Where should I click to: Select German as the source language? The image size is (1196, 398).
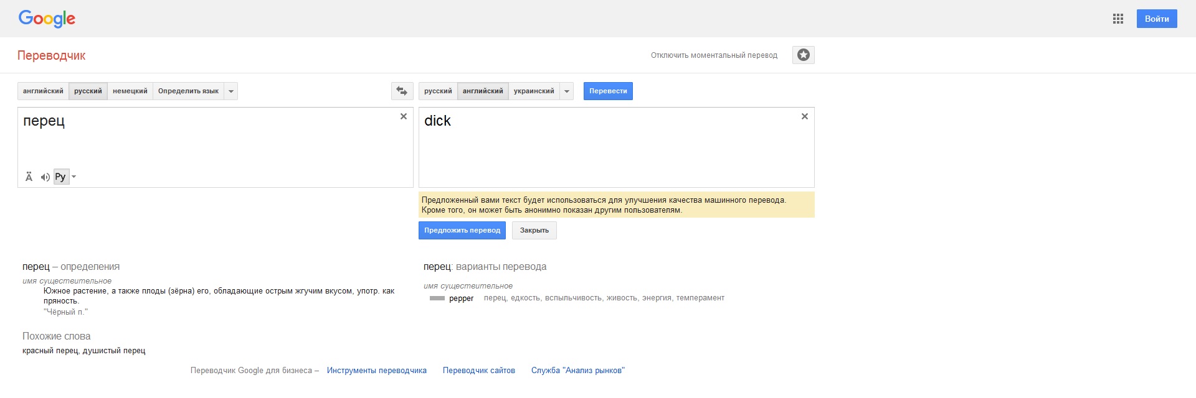(x=130, y=91)
